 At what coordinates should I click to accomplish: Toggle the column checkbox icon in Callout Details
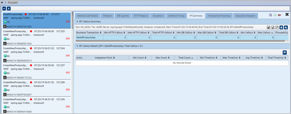(285, 52)
